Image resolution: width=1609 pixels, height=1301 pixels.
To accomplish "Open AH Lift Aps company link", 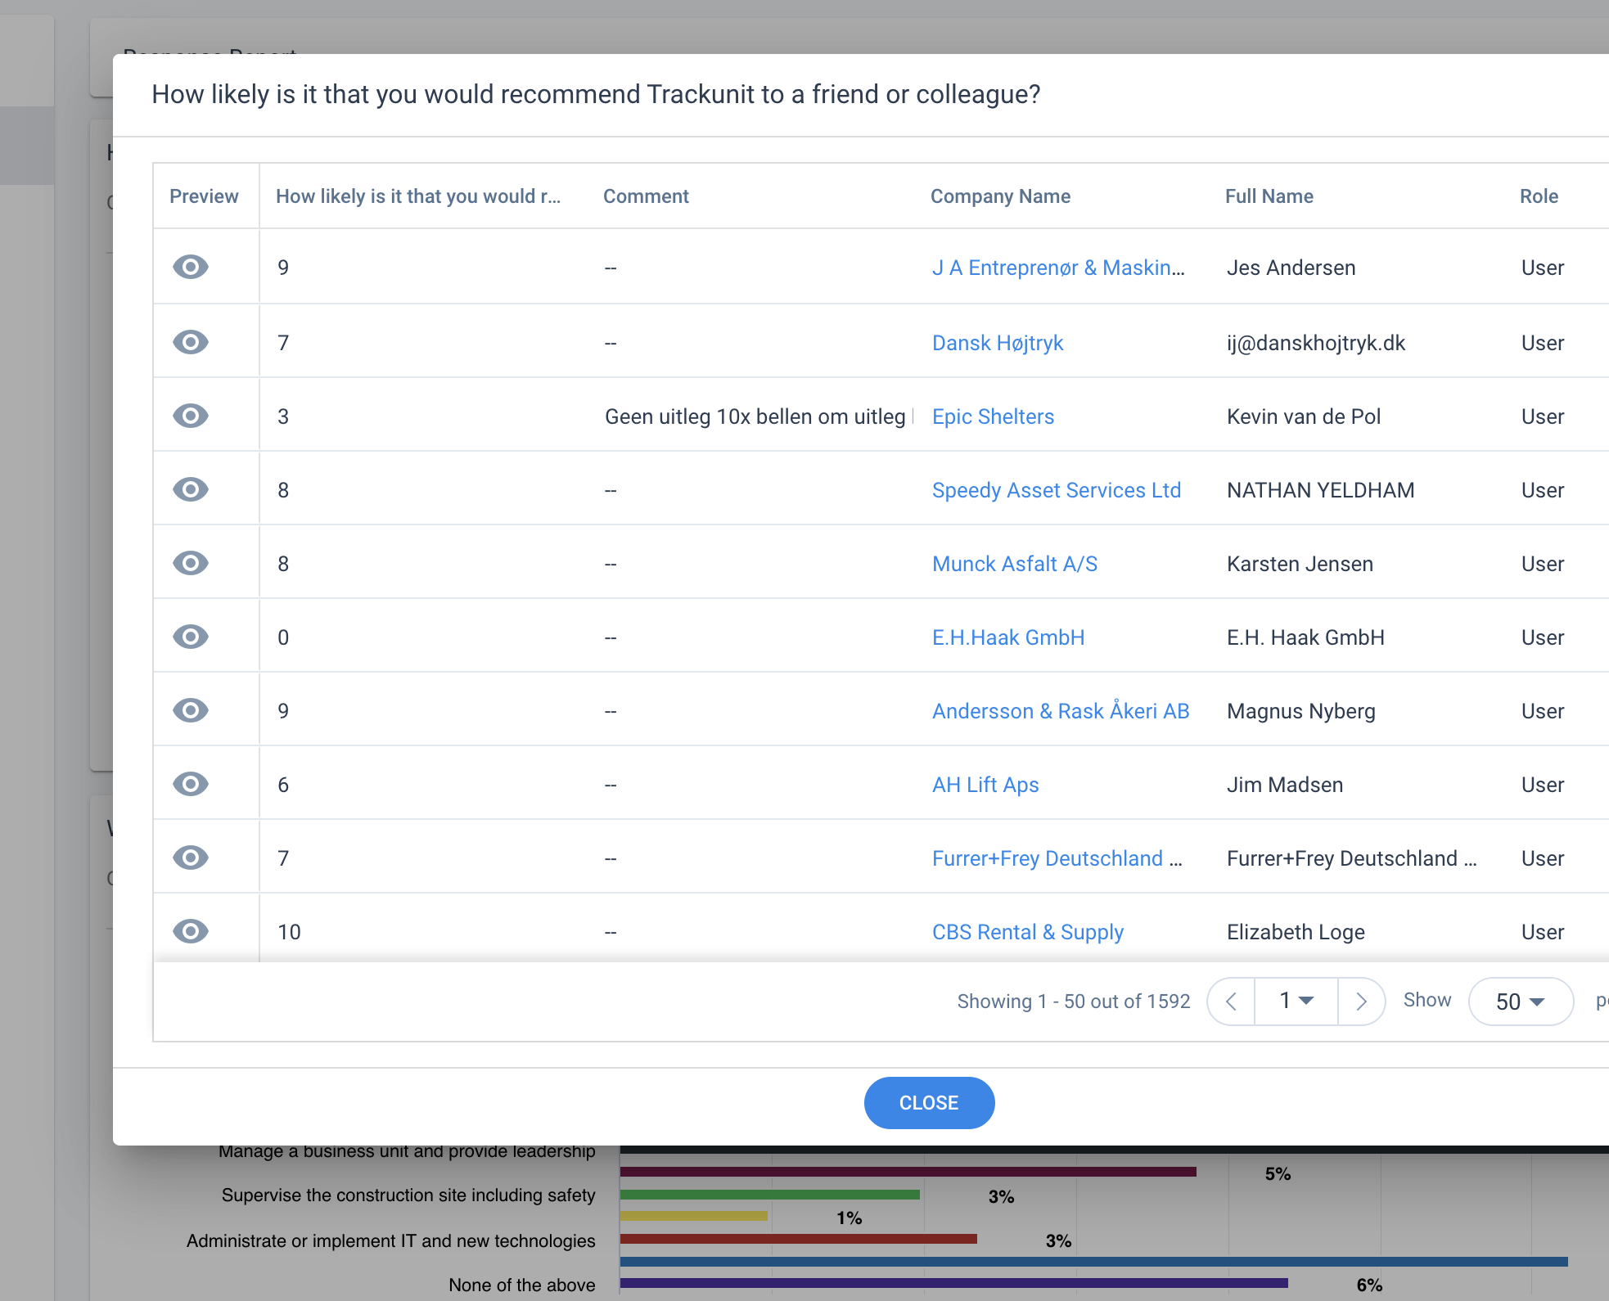I will [x=985, y=785].
